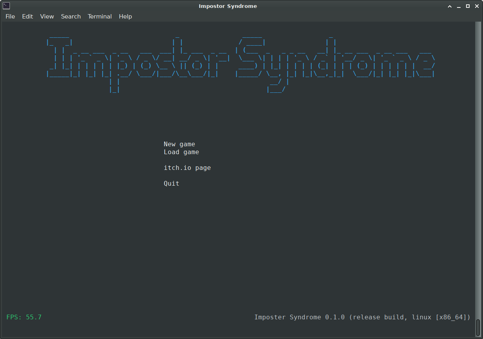Click the title bar down-arrow button

(450, 6)
